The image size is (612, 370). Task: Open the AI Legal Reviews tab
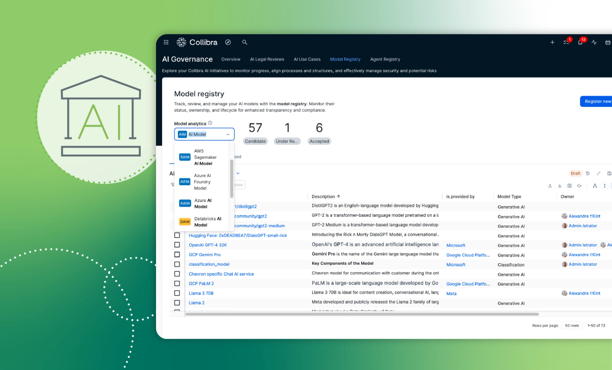(x=267, y=59)
